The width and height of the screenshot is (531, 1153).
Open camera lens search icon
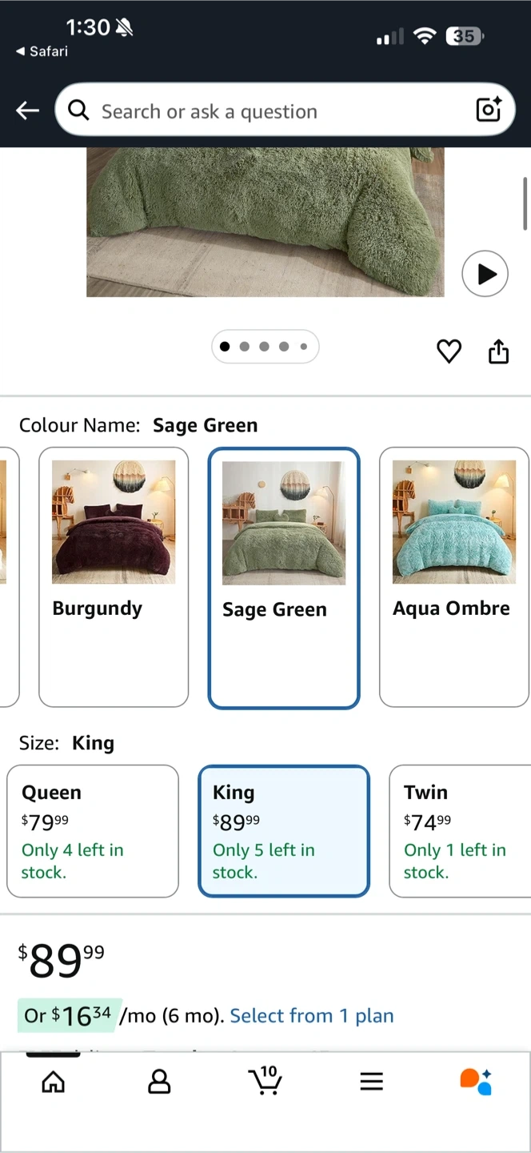pyautogui.click(x=489, y=110)
